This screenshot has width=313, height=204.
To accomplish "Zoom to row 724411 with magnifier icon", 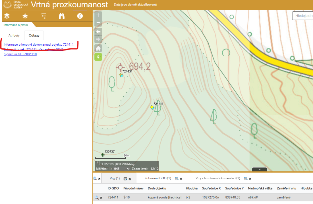I will [x=97, y=197].
